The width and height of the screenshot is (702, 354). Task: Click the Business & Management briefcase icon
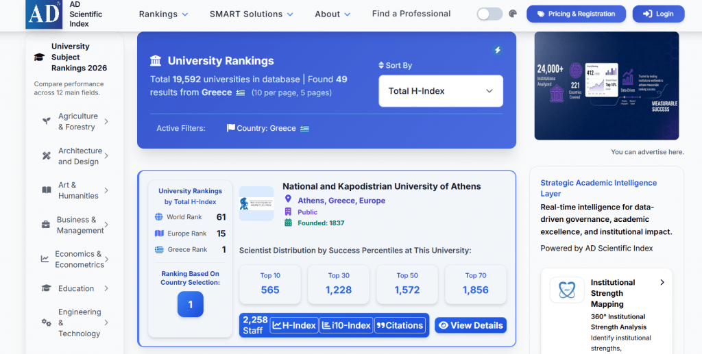click(46, 225)
